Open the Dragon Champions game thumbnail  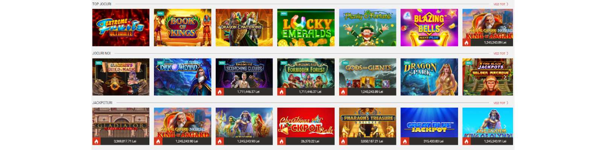coord(244,28)
